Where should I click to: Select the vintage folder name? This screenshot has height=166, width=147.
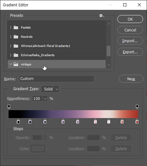click(26, 64)
